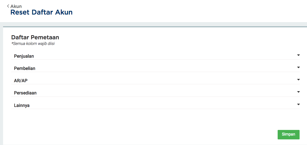Click the arrow icon for Persediaan
This screenshot has width=307, height=145.
point(298,92)
